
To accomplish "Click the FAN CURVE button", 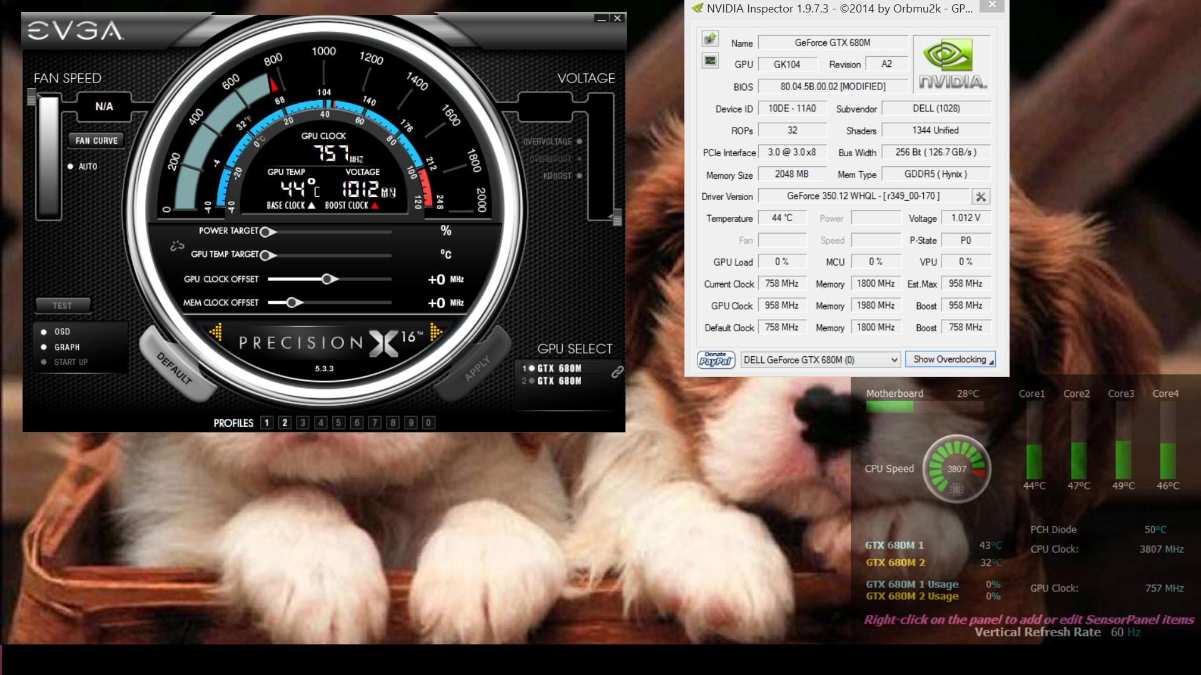I will click(96, 141).
